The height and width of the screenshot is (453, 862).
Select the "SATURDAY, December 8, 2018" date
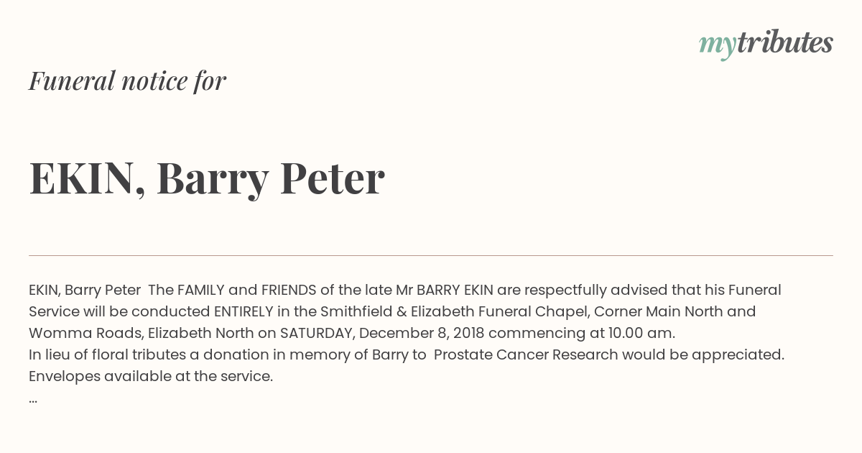click(x=382, y=333)
